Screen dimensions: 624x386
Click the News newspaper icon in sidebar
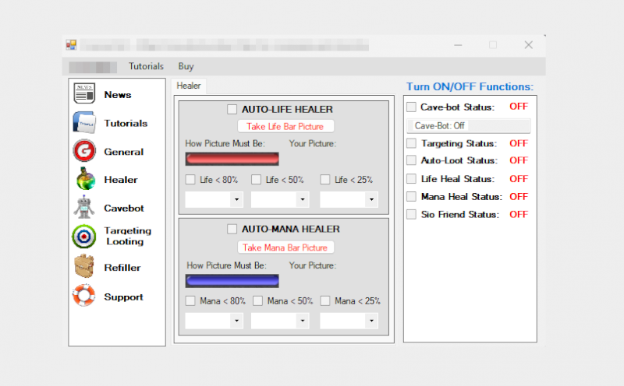[84, 95]
